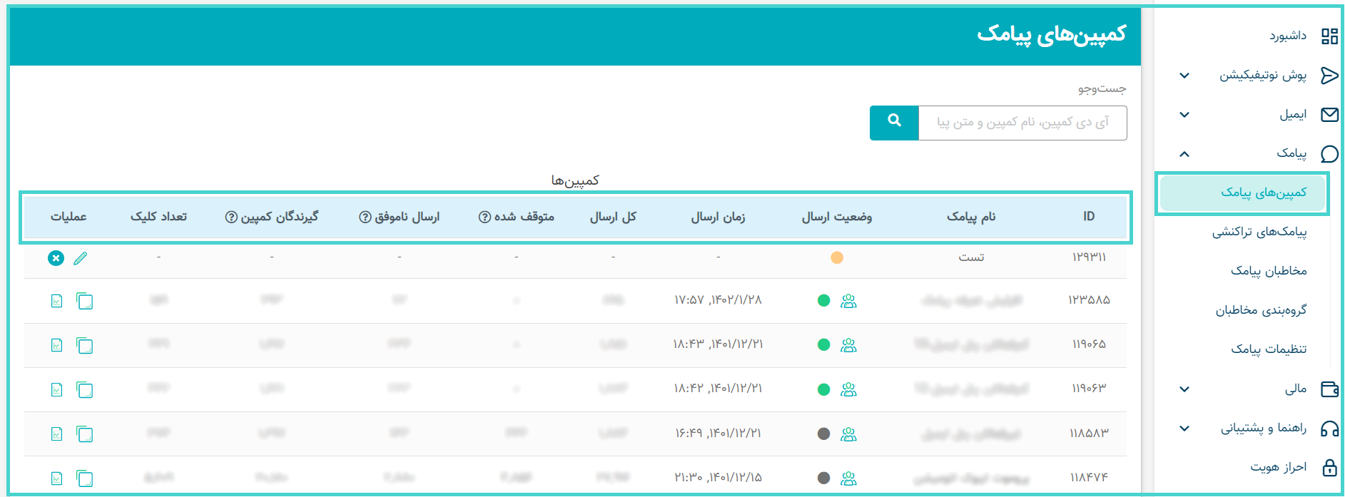The image size is (1345, 497).
Task: Click audience group icon in row ۱۲۳۵۸۵
Action: (848, 301)
